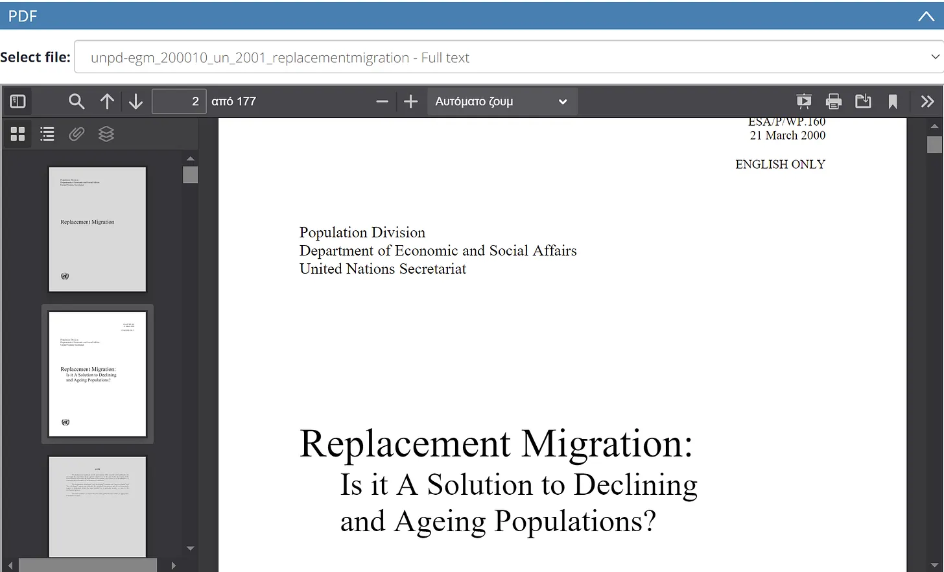The image size is (944, 572).
Task: Select the first page thumbnail
Action: tap(97, 229)
